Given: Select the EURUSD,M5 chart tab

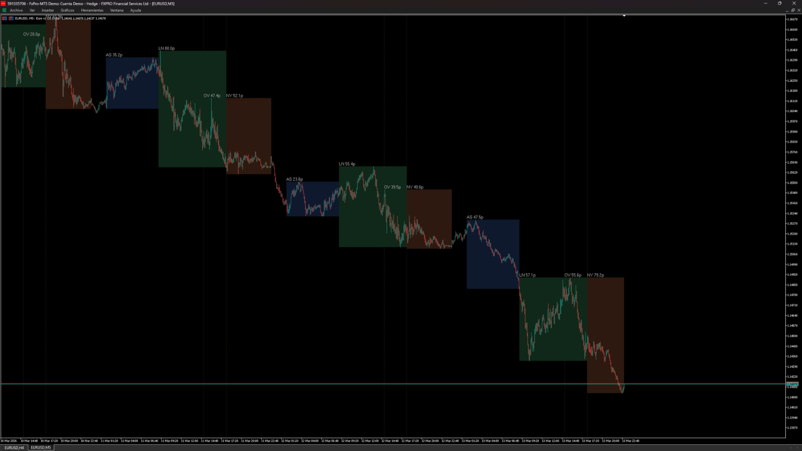Looking at the screenshot, I should click(x=41, y=448).
